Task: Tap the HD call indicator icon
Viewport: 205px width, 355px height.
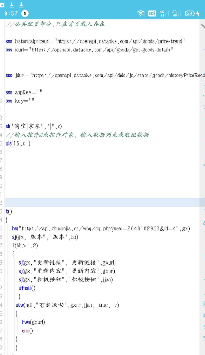Action: click(152, 13)
